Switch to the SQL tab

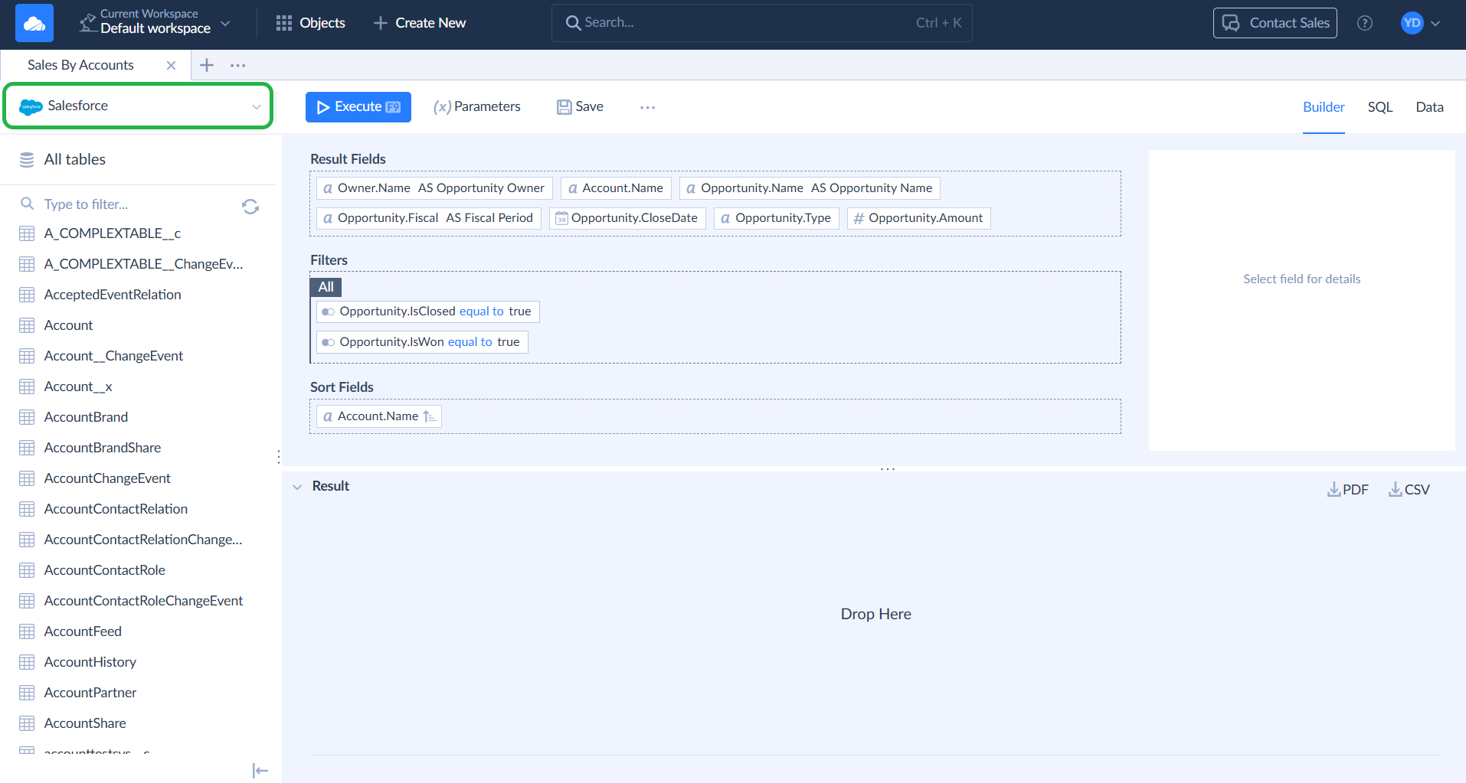click(1379, 106)
